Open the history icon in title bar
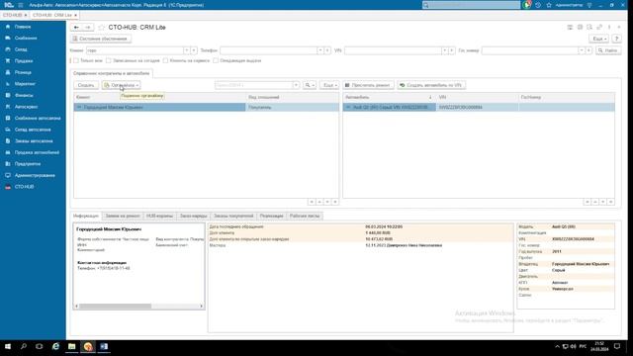 click(538, 5)
